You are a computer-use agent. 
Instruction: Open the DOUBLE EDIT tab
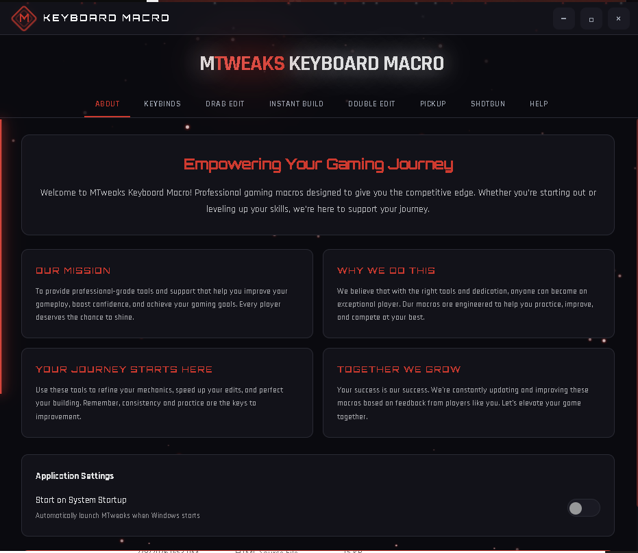[371, 104]
